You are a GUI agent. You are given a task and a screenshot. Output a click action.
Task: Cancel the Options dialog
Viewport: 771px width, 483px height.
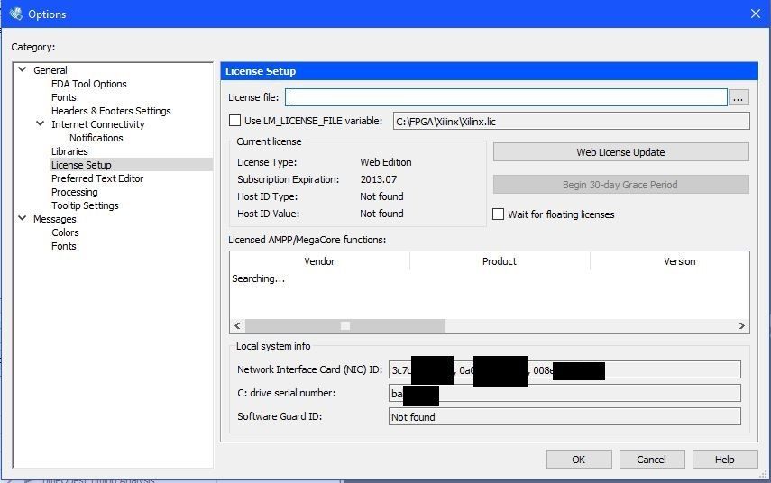coord(651,460)
